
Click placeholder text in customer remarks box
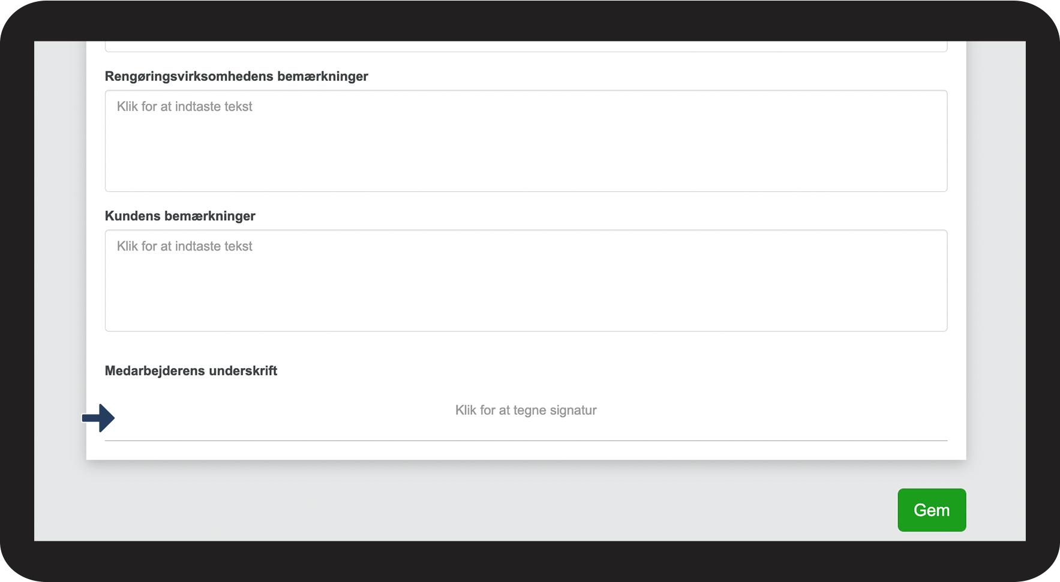(185, 246)
